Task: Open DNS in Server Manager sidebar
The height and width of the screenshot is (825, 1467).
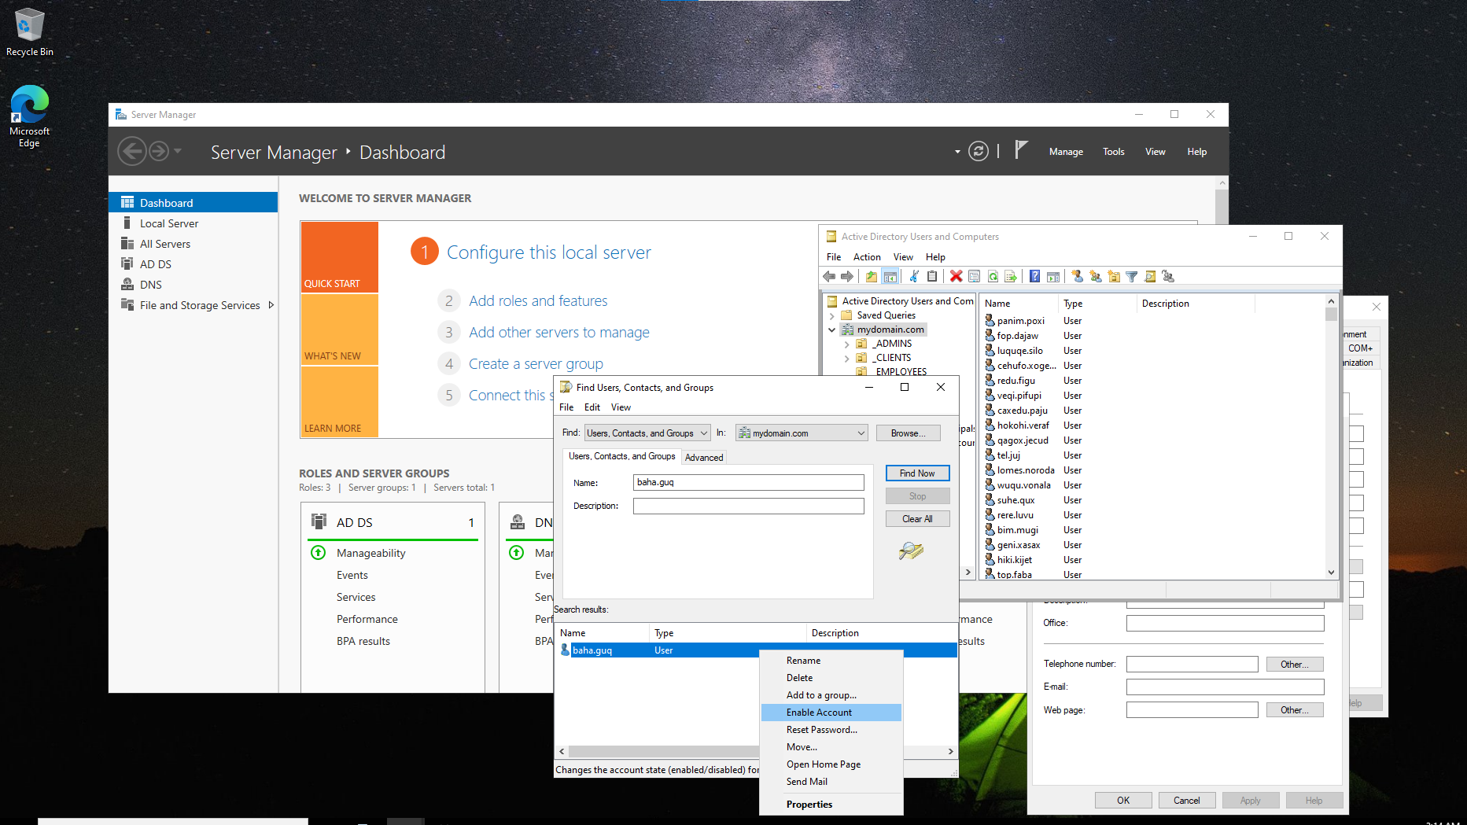Action: pos(194,285)
